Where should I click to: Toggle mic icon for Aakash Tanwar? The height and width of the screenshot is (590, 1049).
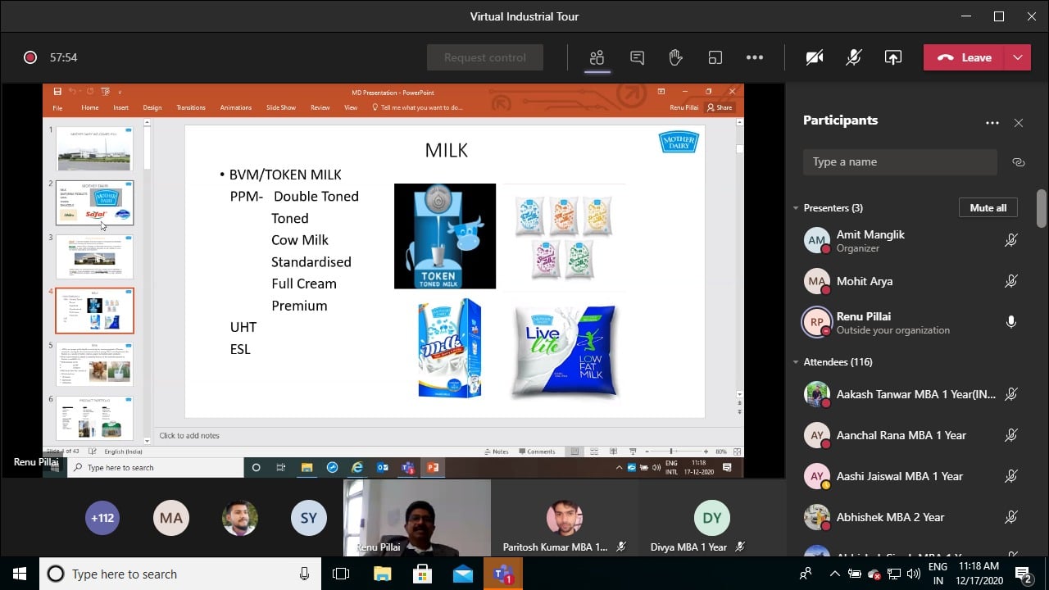(x=1011, y=394)
